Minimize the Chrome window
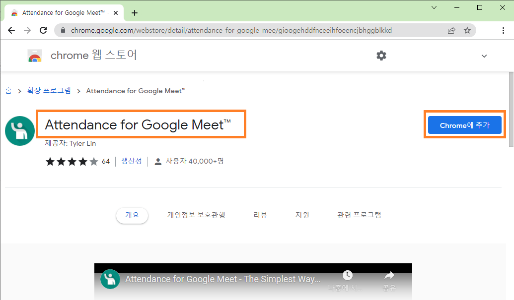The image size is (514, 300). pyautogui.click(x=457, y=7)
